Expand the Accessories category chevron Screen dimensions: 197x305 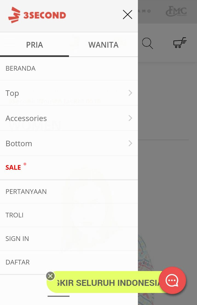point(130,118)
